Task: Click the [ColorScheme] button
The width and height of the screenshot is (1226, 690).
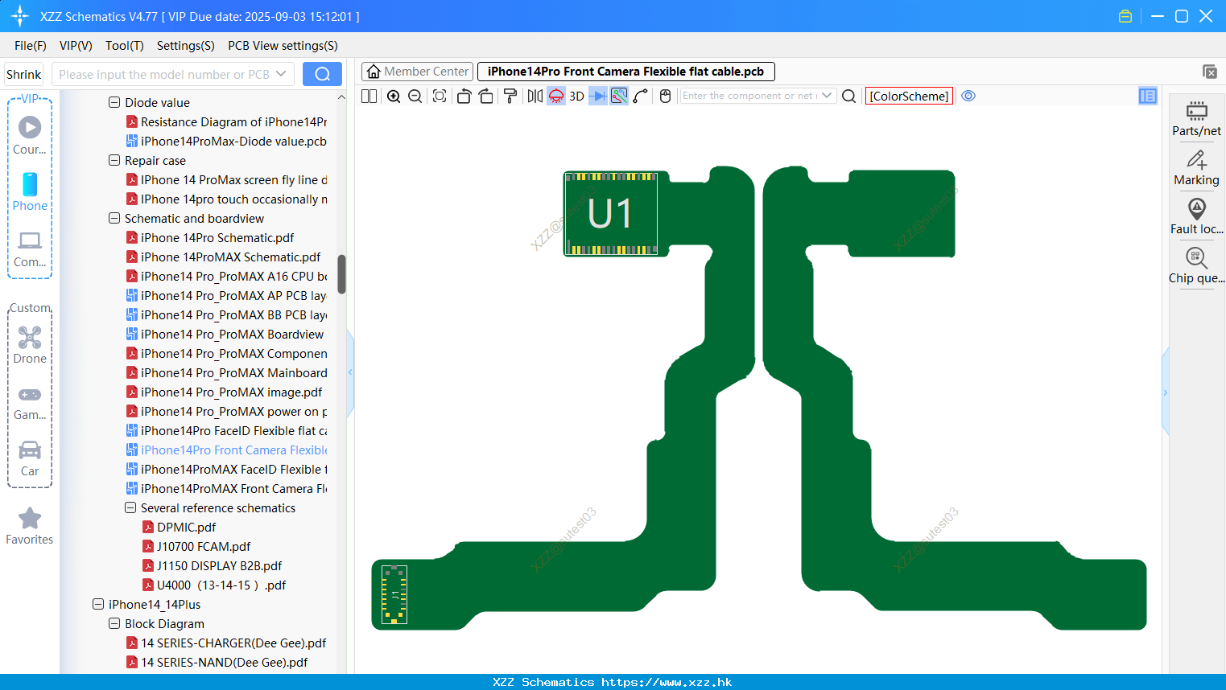Action: point(909,96)
